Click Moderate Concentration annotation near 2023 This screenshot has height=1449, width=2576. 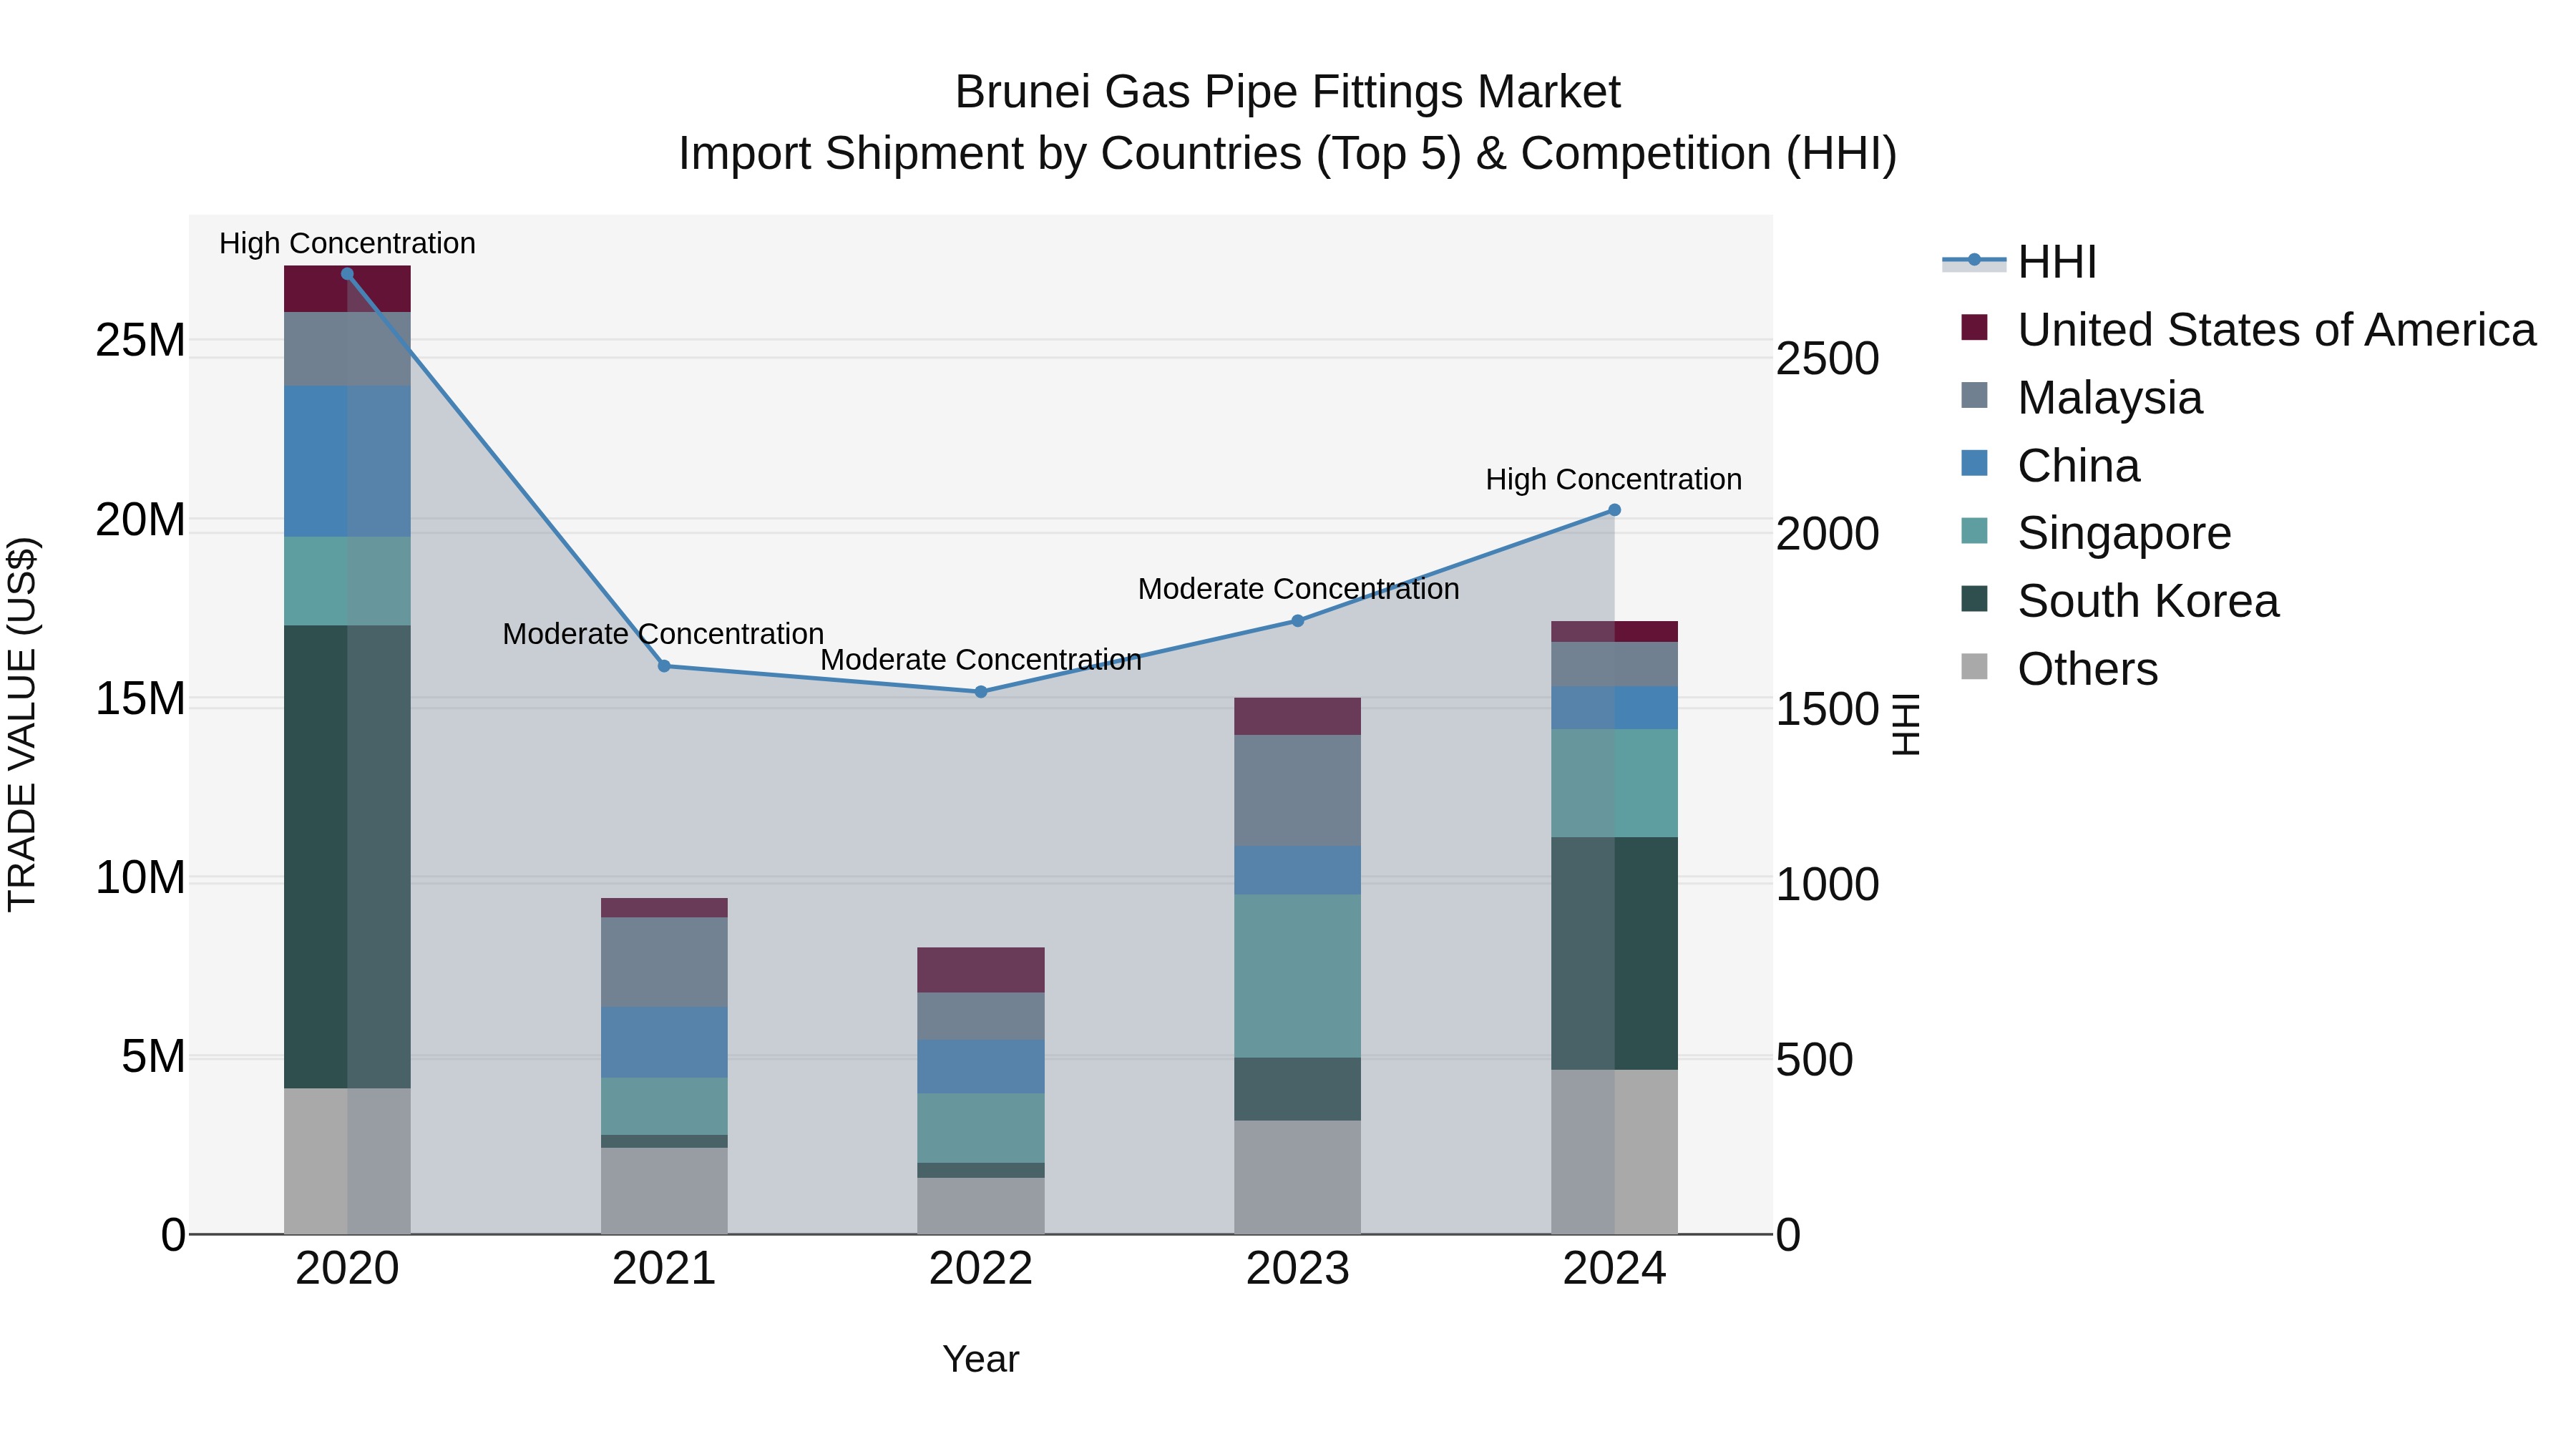[1298, 589]
